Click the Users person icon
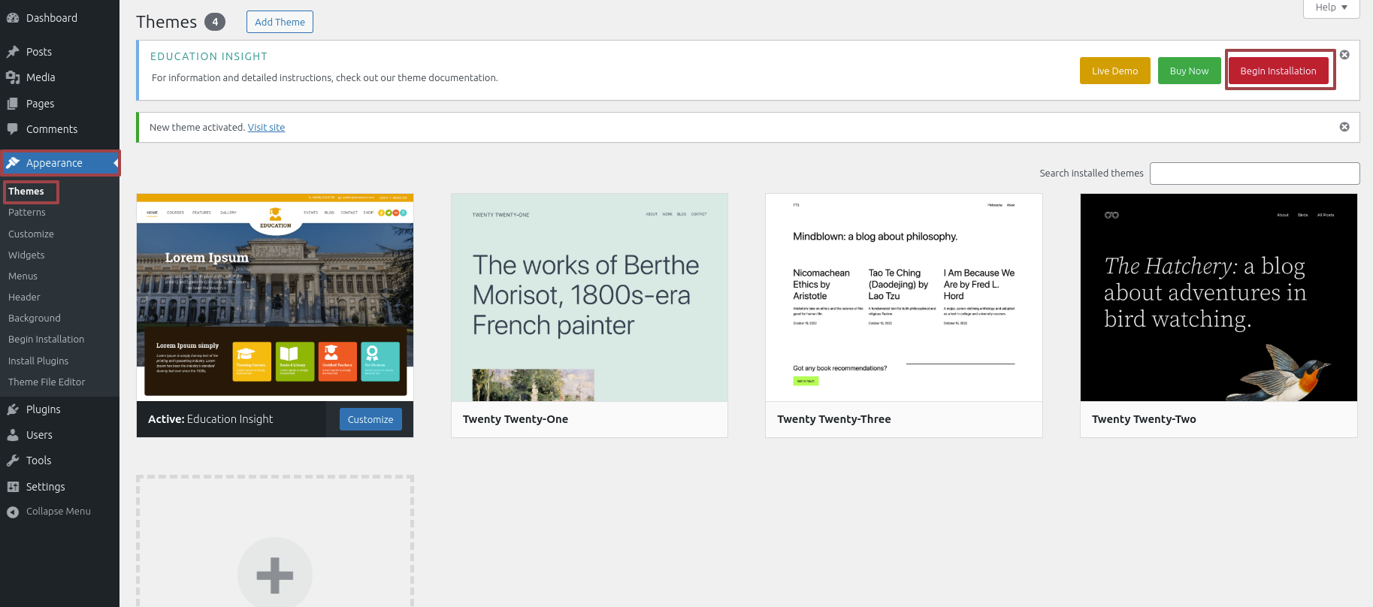Screen dimensions: 1373x607 13,435
